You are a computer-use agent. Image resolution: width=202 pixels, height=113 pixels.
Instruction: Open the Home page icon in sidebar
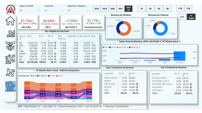click(10, 21)
